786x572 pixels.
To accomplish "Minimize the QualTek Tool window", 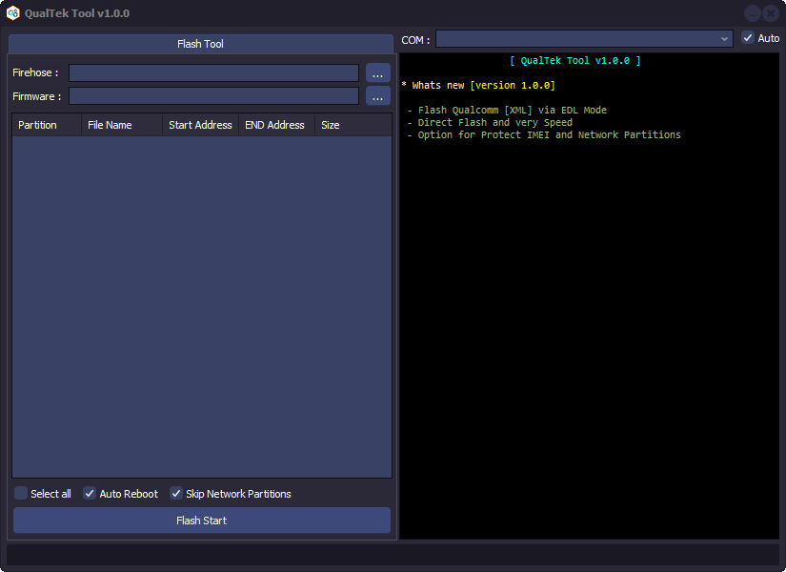I will pos(753,13).
